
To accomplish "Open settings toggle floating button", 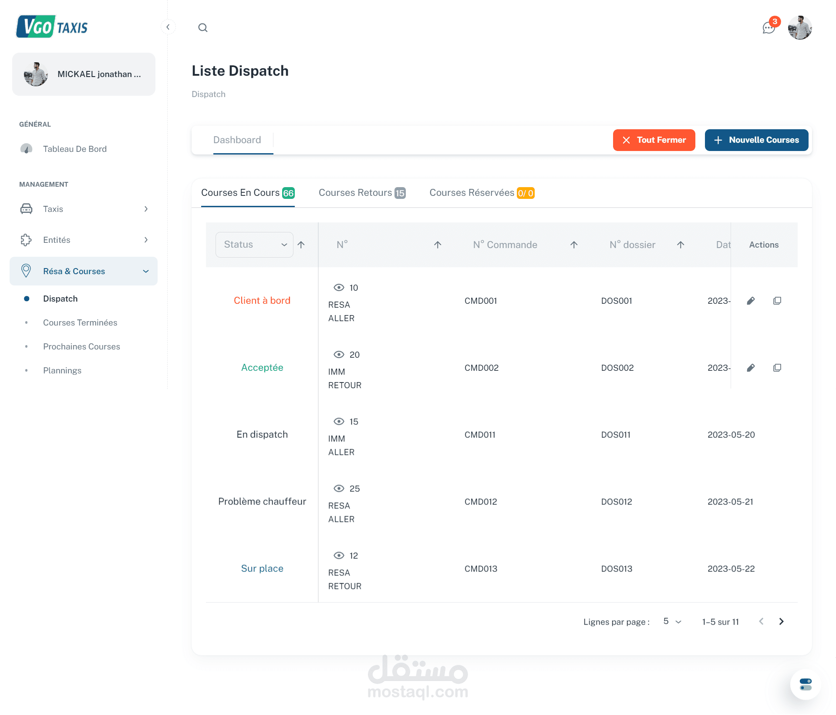I will [806, 684].
